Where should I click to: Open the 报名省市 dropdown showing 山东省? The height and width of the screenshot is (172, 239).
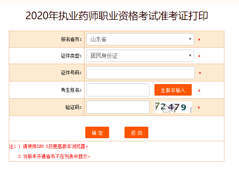140,39
